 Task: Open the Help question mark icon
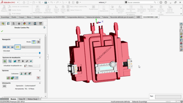tap(166, 2)
